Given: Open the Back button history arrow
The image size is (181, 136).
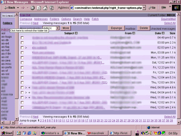Looking at the screenshot, I should [18, 8].
